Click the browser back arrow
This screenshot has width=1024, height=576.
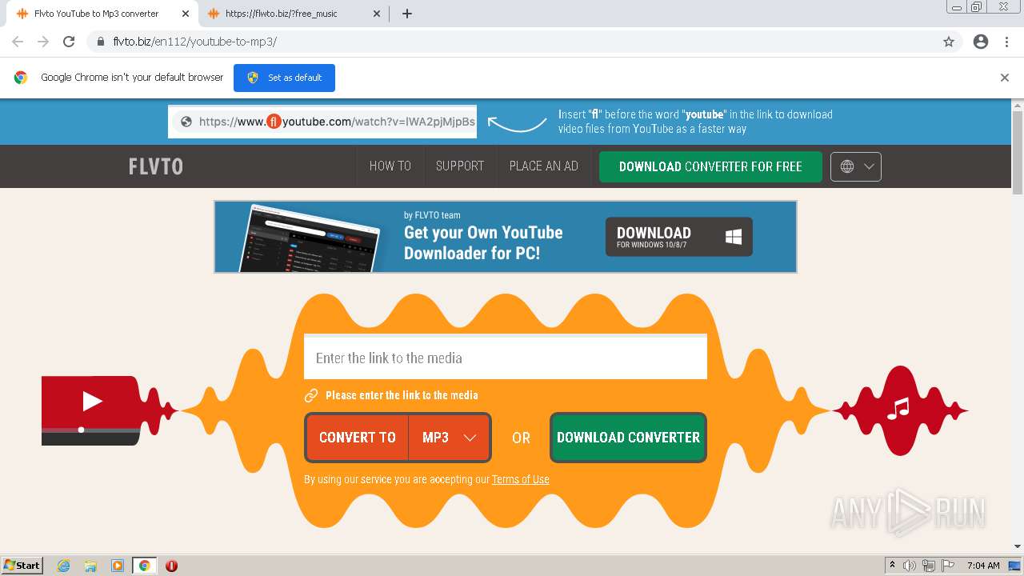[18, 42]
